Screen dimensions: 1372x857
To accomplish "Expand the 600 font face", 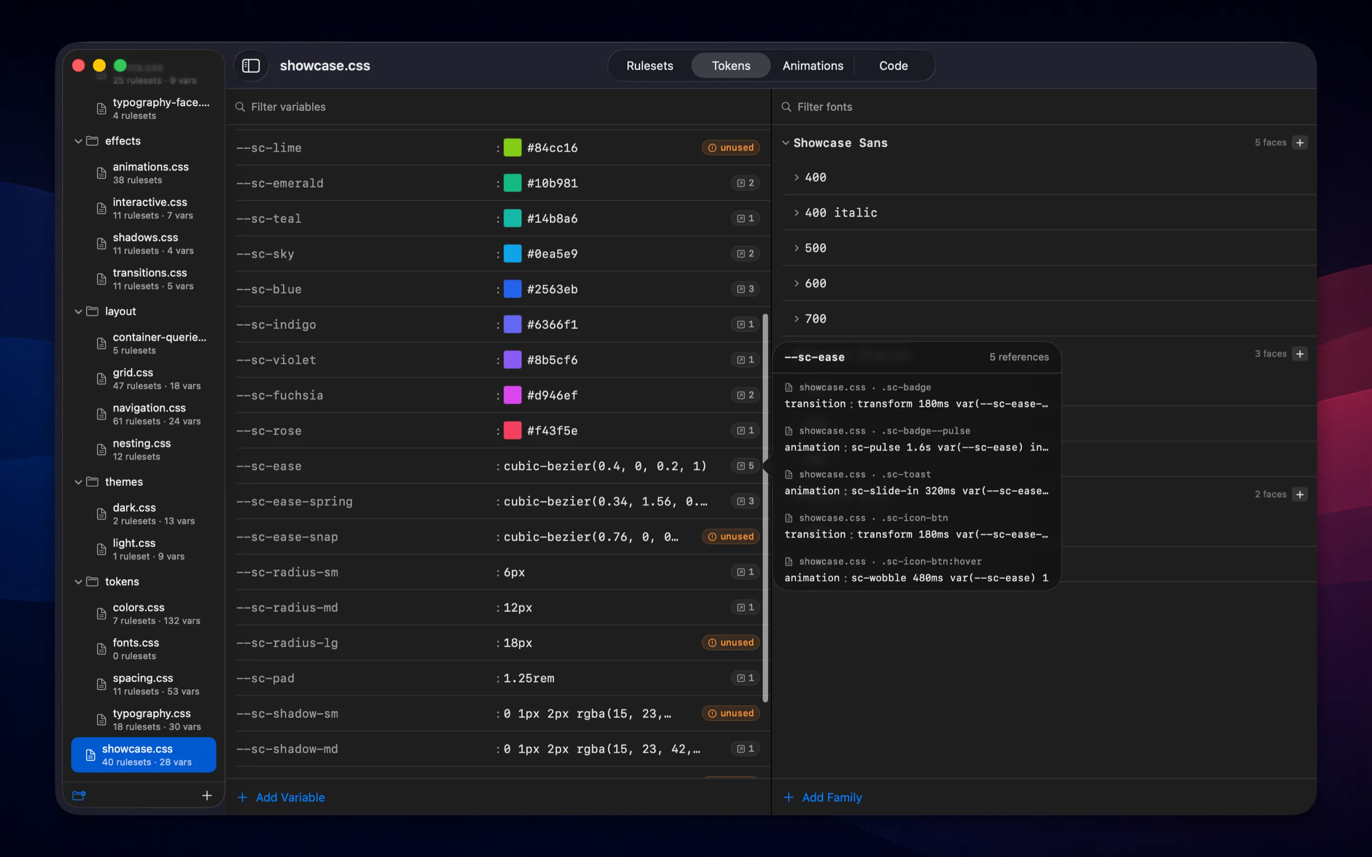I will (797, 283).
